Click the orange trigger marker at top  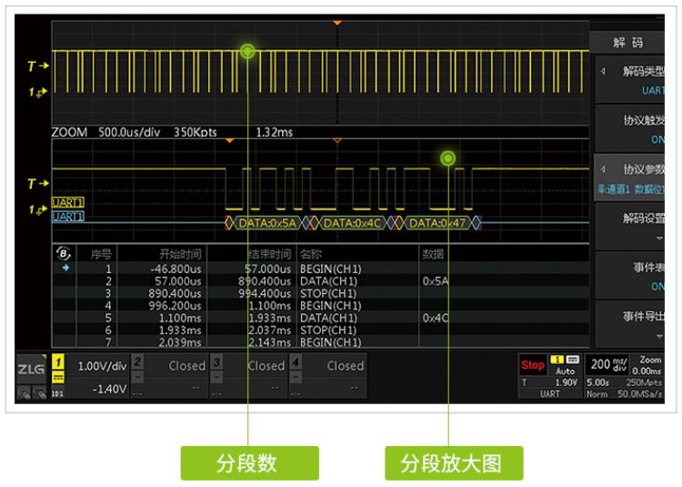[337, 22]
